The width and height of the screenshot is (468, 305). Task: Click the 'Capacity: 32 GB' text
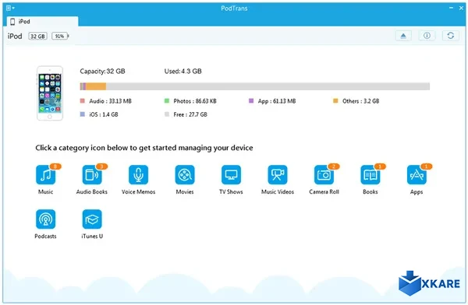click(102, 71)
